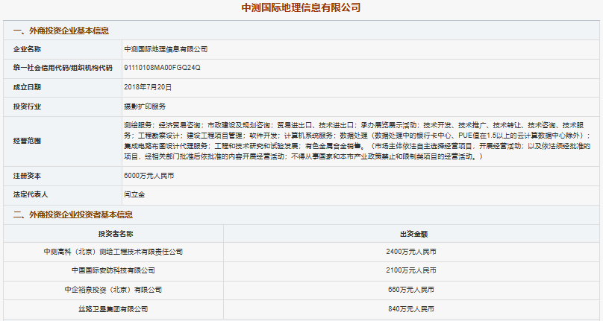Click the 企业名称 label
603x321 pixels.
tap(27, 49)
